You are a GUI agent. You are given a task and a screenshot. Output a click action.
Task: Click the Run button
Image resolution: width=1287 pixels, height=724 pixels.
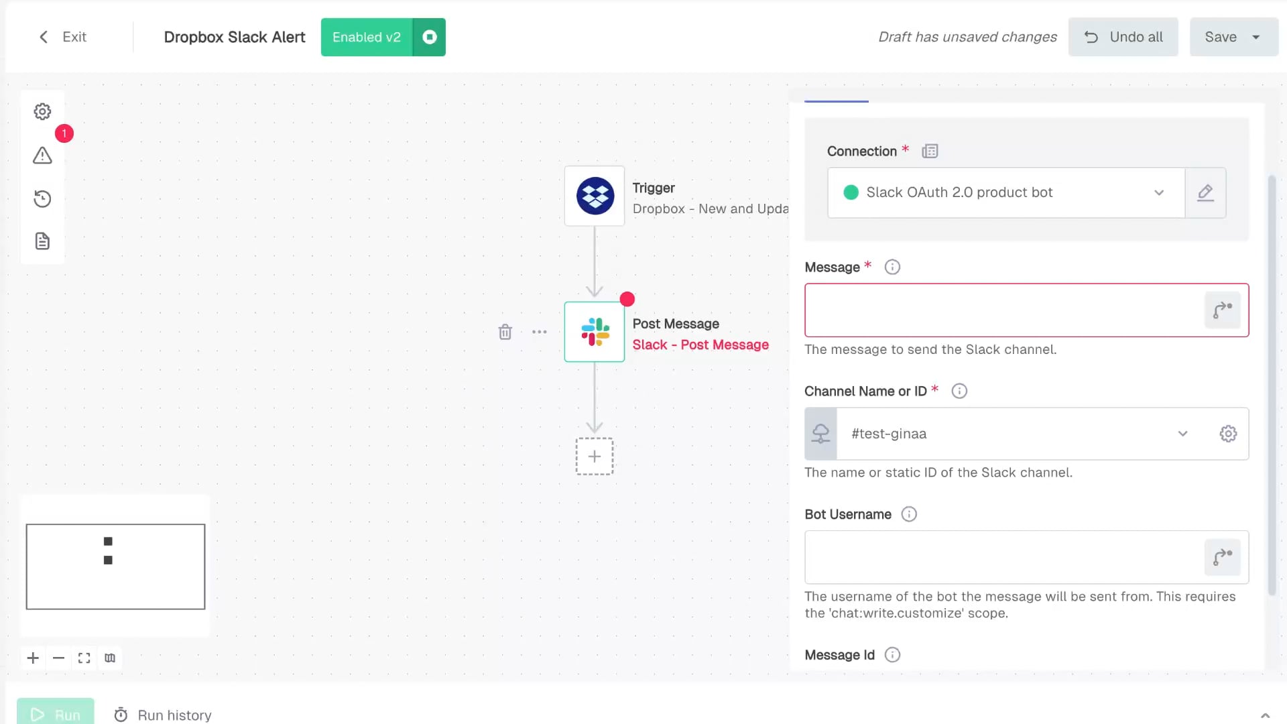pos(56,713)
